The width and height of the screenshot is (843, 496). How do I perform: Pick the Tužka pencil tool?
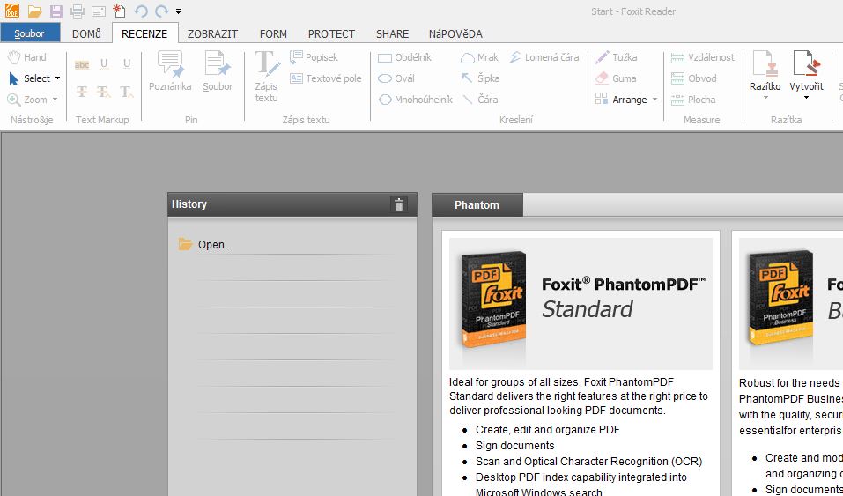616,57
